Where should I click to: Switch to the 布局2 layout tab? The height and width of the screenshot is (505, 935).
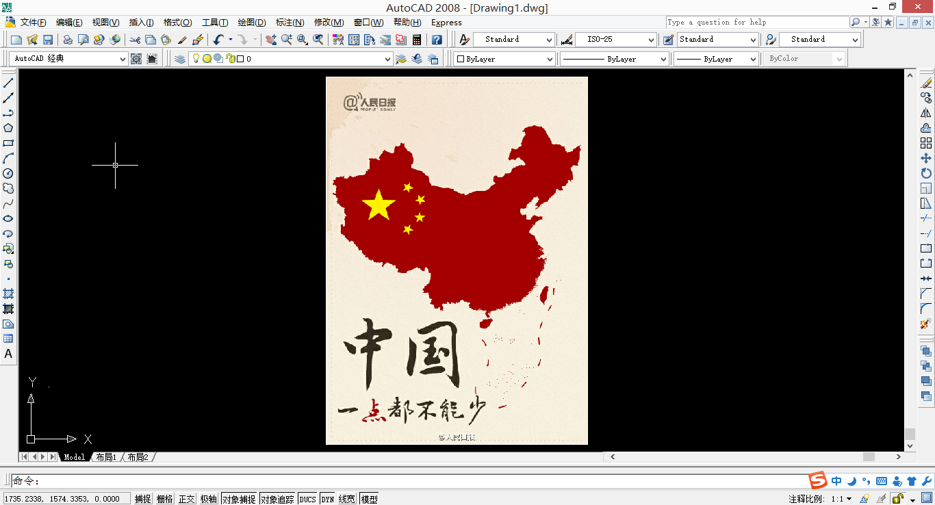coord(138,457)
